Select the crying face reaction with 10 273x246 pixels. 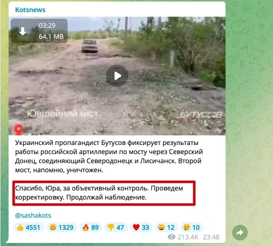192,227
